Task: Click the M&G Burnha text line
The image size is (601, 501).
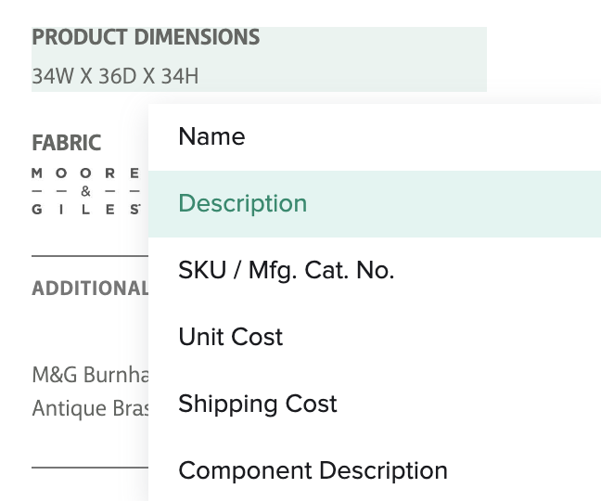Action: tap(90, 375)
